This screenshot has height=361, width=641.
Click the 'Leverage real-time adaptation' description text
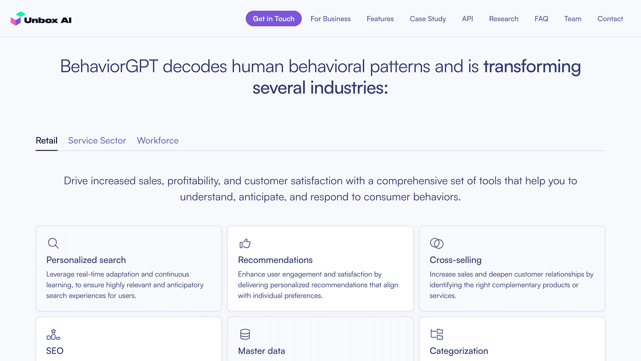pyautogui.click(x=125, y=285)
